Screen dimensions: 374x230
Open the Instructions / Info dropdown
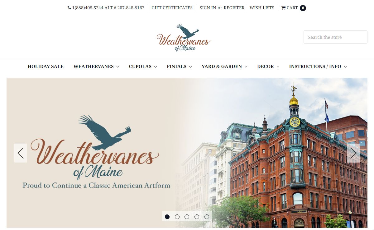coord(318,67)
